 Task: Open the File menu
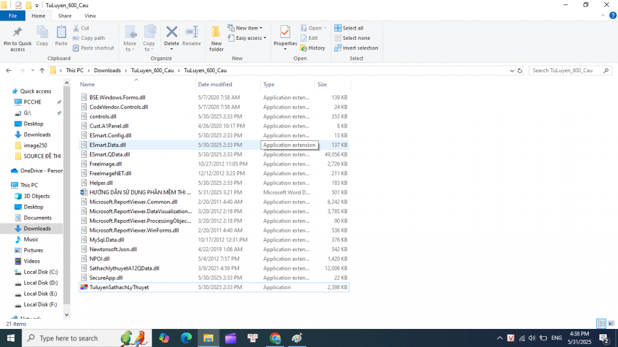13,16
